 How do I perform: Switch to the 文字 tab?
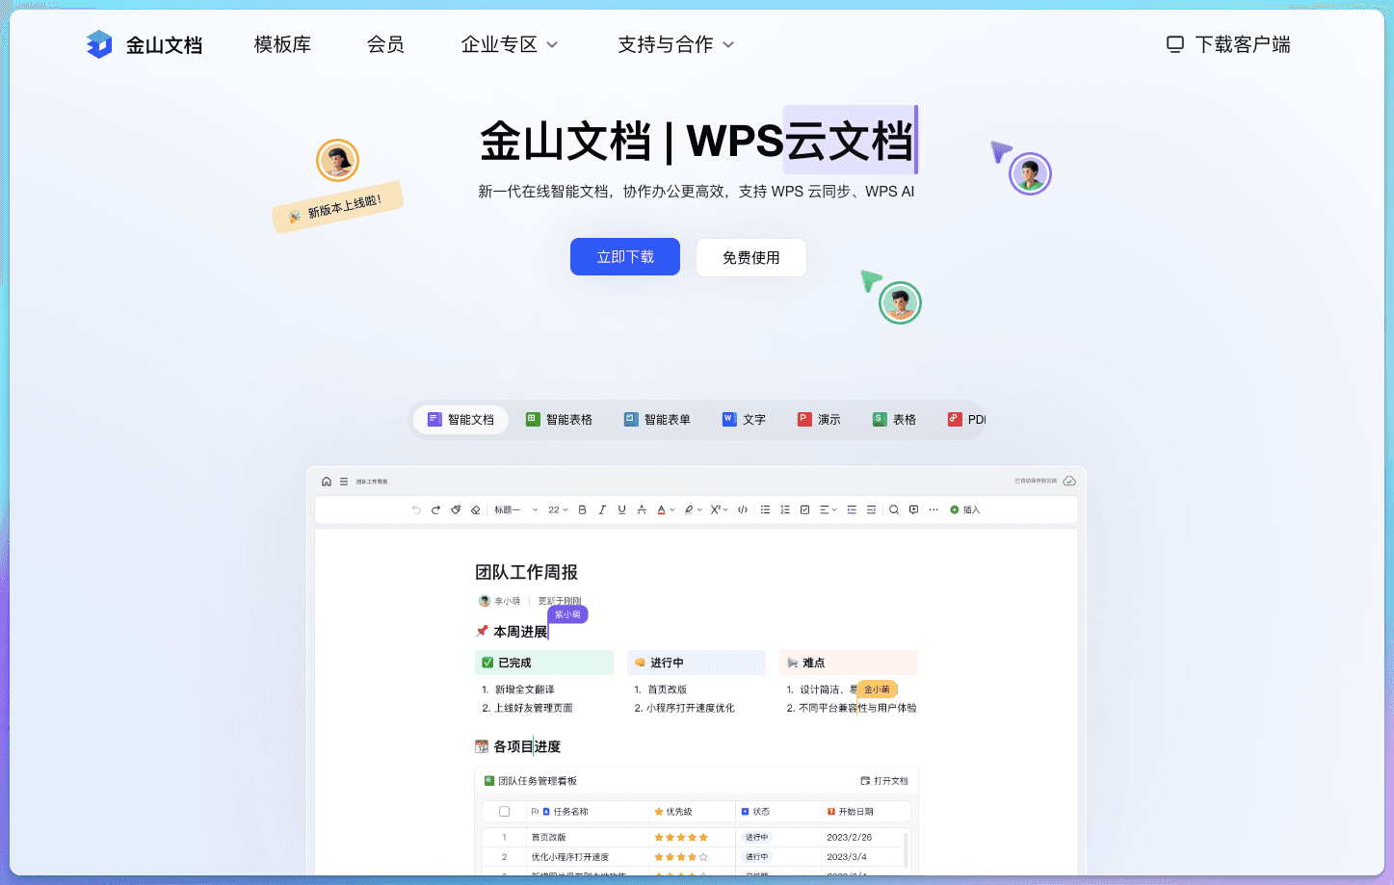[744, 420]
